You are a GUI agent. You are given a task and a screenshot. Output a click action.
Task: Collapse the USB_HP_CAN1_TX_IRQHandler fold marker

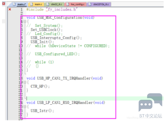tap(25, 82)
